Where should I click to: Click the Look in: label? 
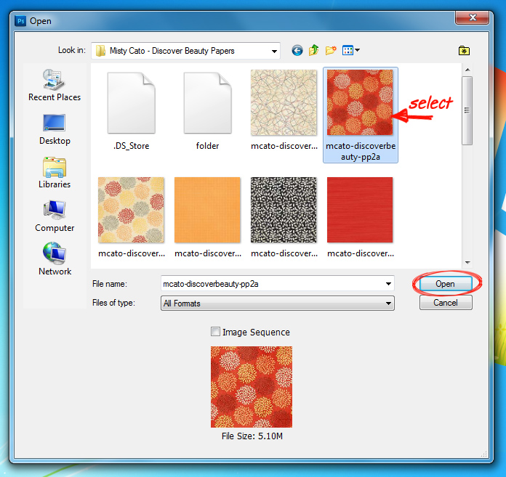point(72,50)
